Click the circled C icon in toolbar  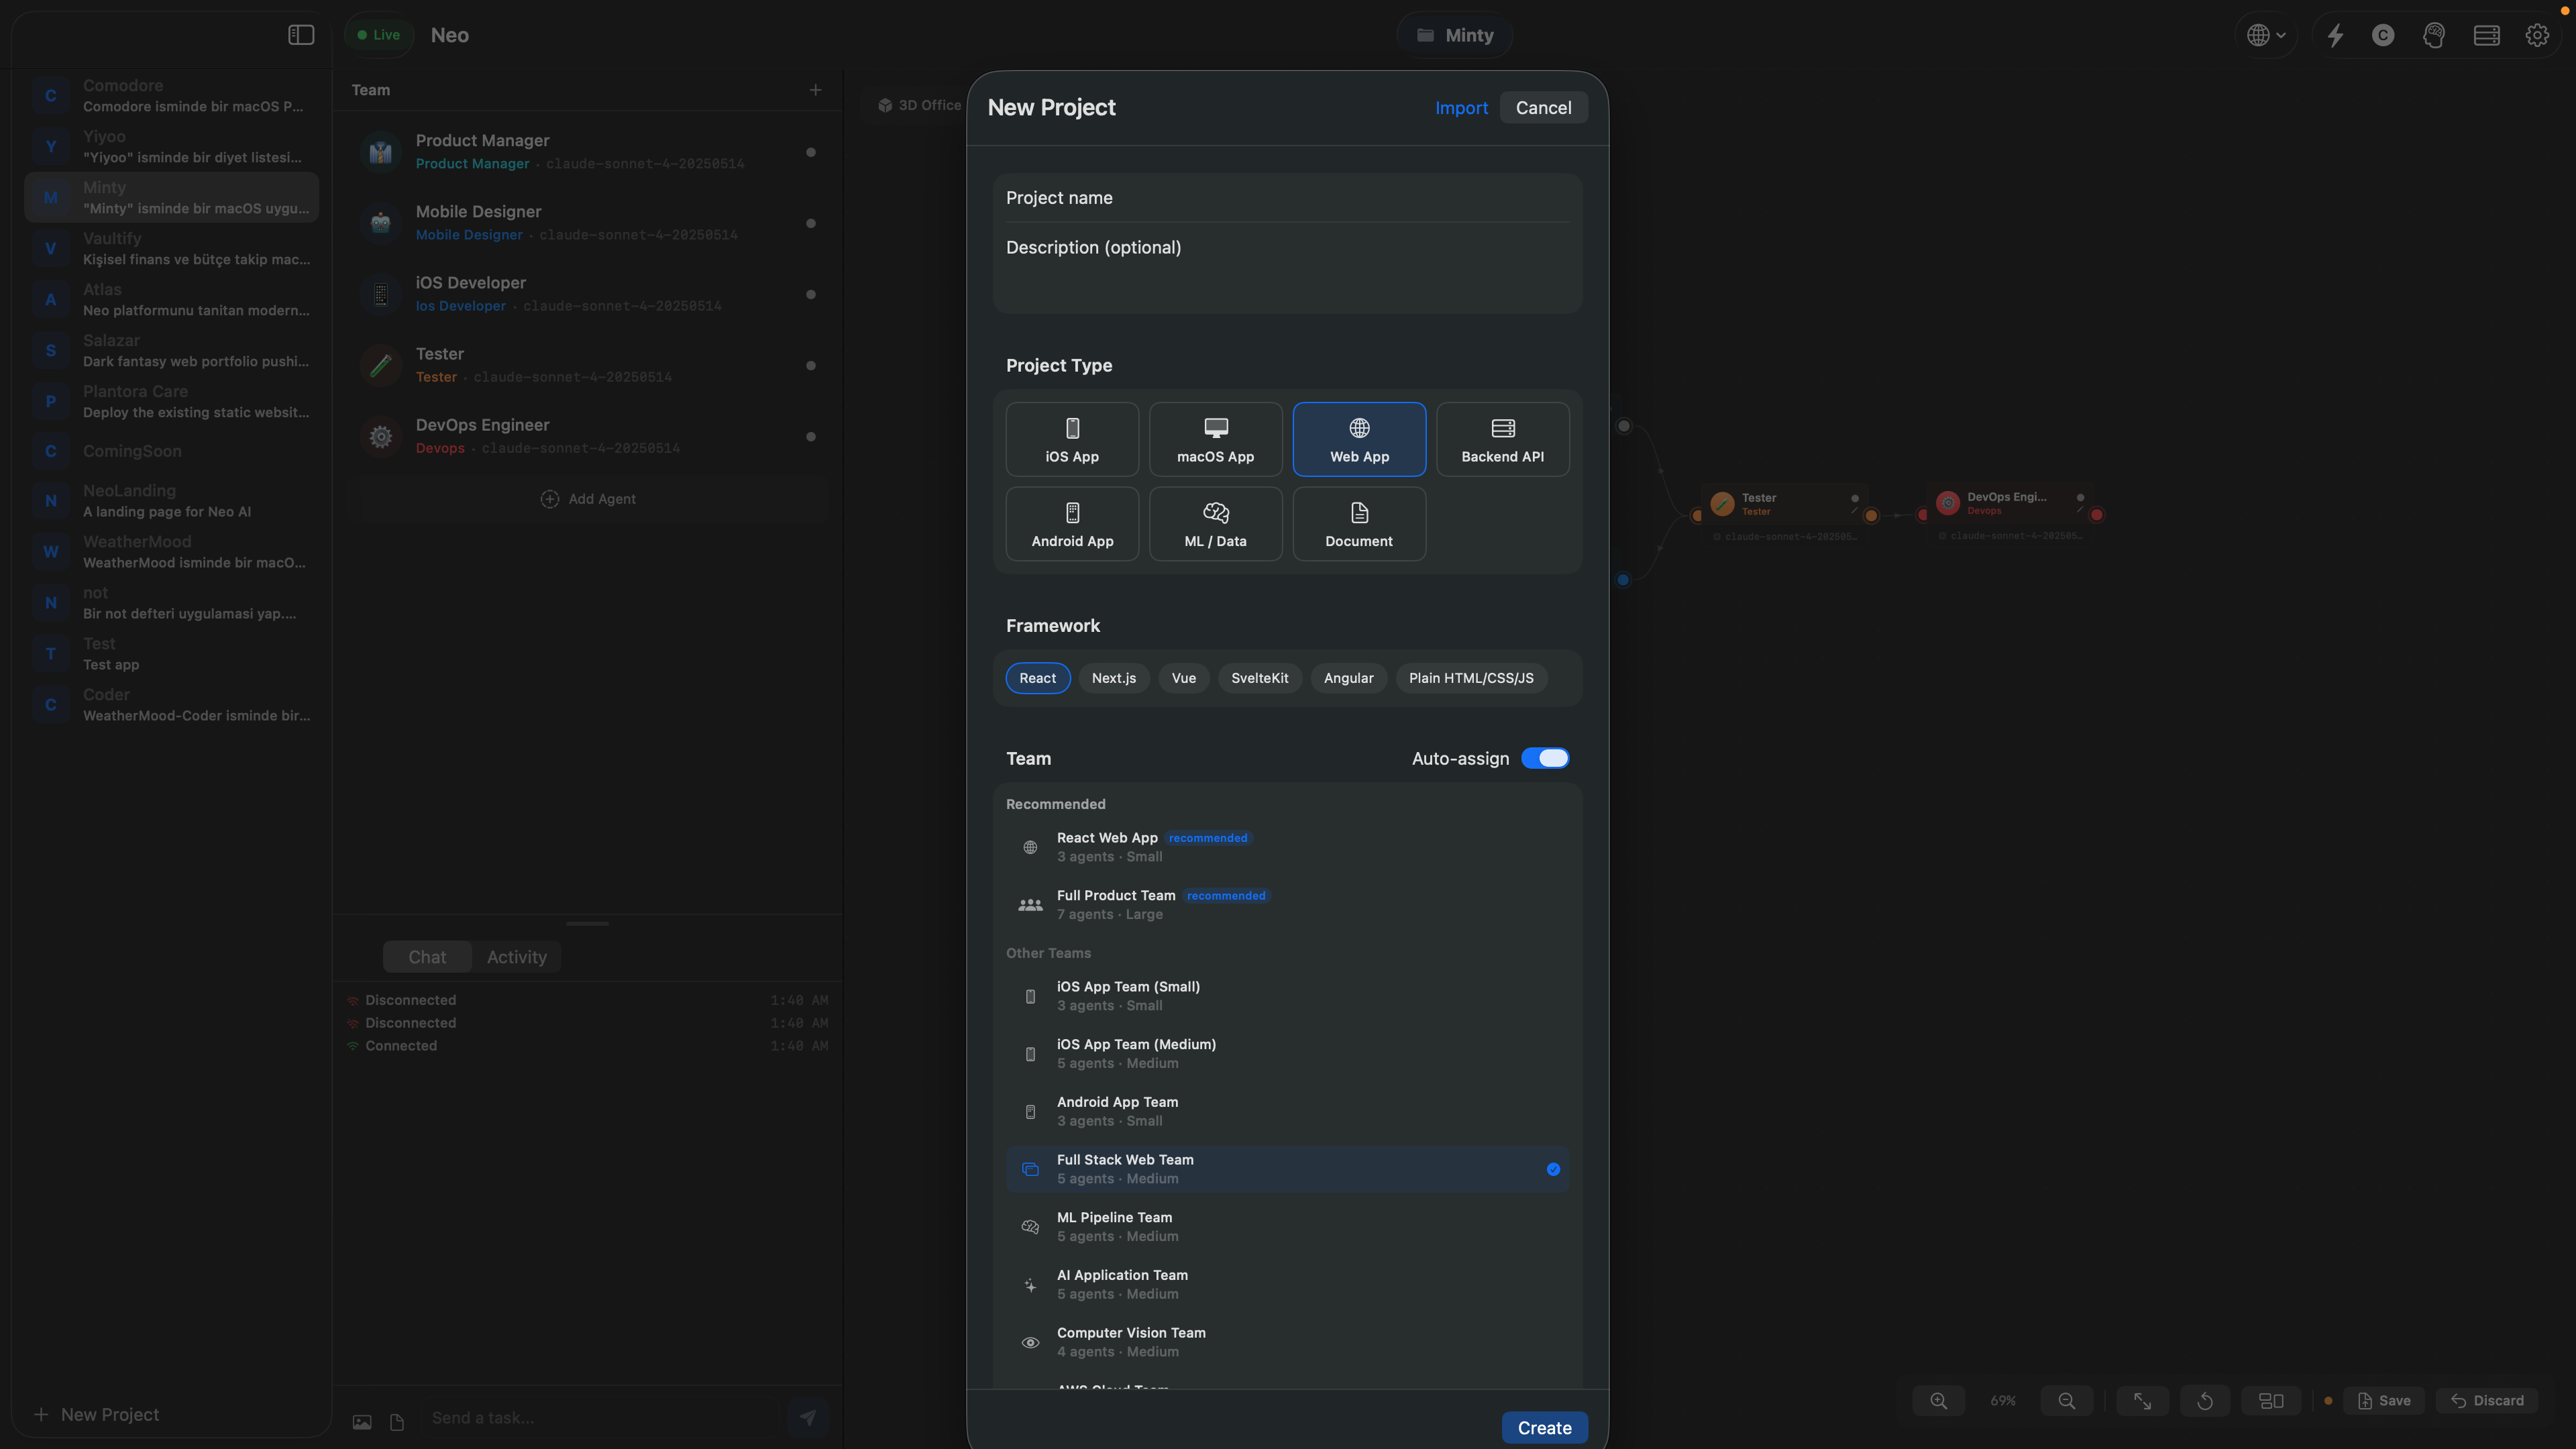(2383, 35)
